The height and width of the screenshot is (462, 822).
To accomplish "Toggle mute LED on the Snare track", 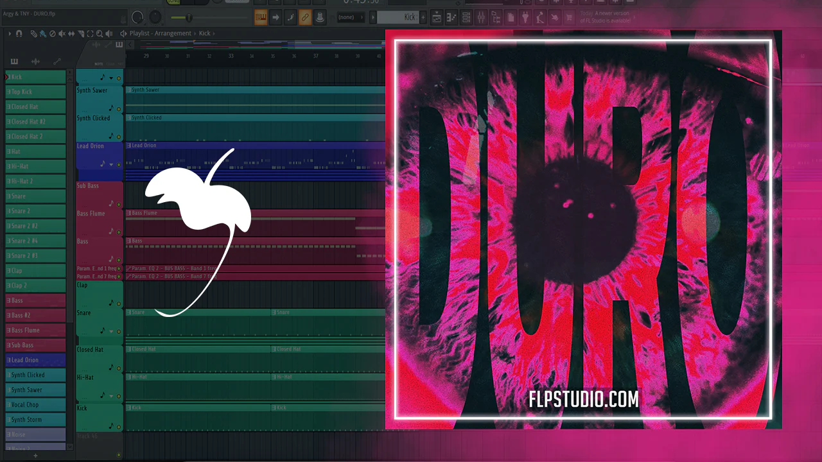I will [x=119, y=331].
